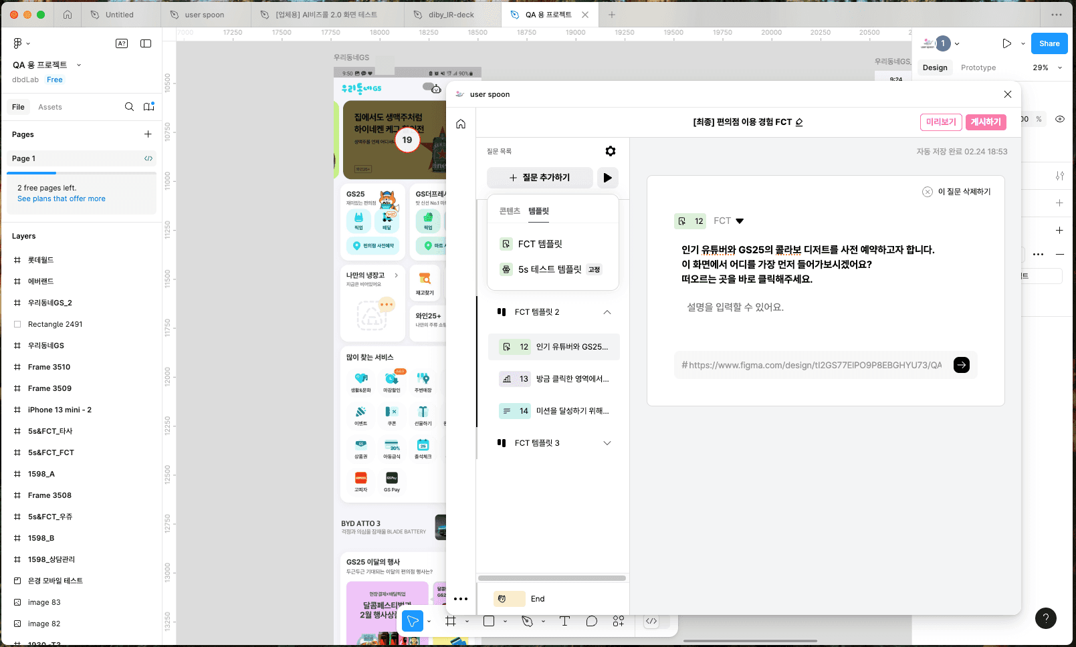Switch to the 콘텐츠 tab
Image resolution: width=1076 pixels, height=647 pixels.
click(x=510, y=211)
